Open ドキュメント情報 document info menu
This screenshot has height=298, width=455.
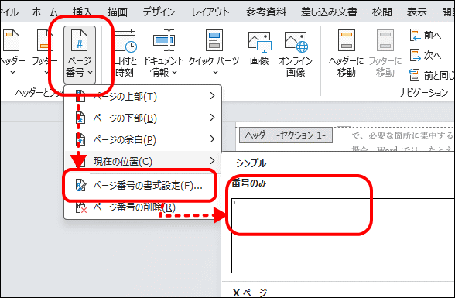click(x=163, y=53)
